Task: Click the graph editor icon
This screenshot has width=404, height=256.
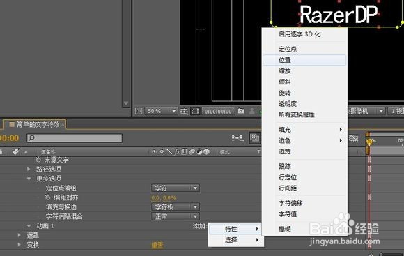Action: pos(354,138)
